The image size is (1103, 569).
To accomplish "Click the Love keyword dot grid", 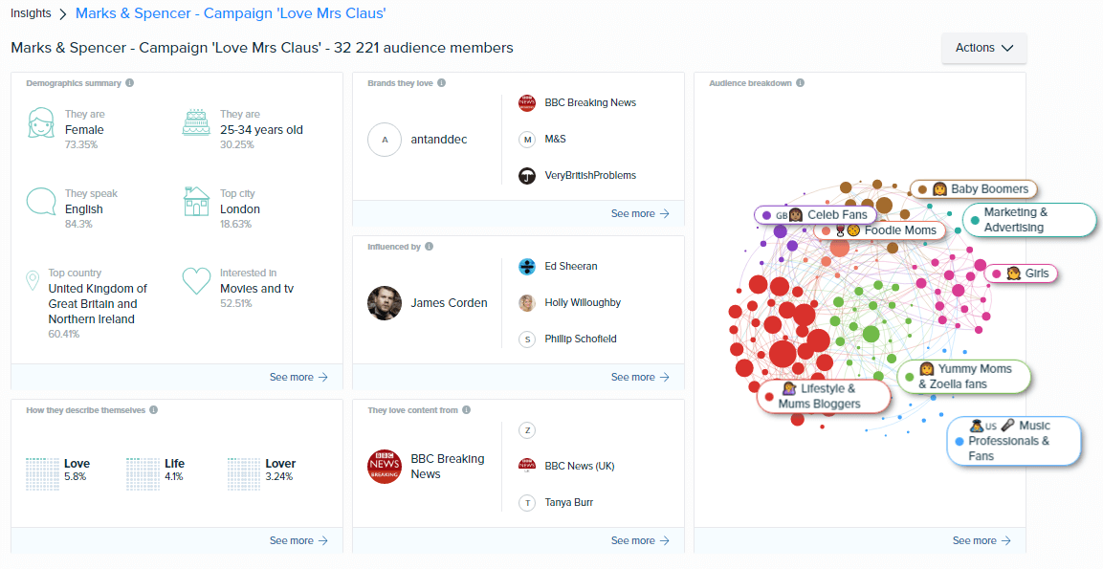I will 42,473.
